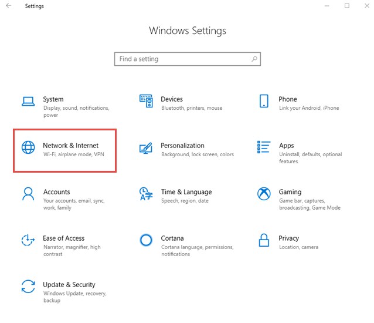Click 'Speech, region, date' description

[185, 201]
